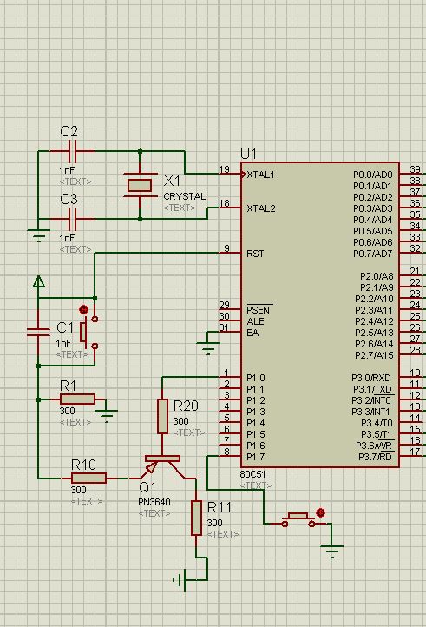Click pin number 9 at RST
This screenshot has height=627, width=426.
pos(226,248)
